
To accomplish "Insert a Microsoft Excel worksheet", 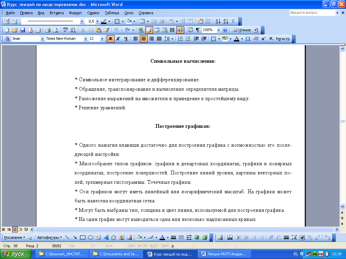I will [x=165, y=30].
